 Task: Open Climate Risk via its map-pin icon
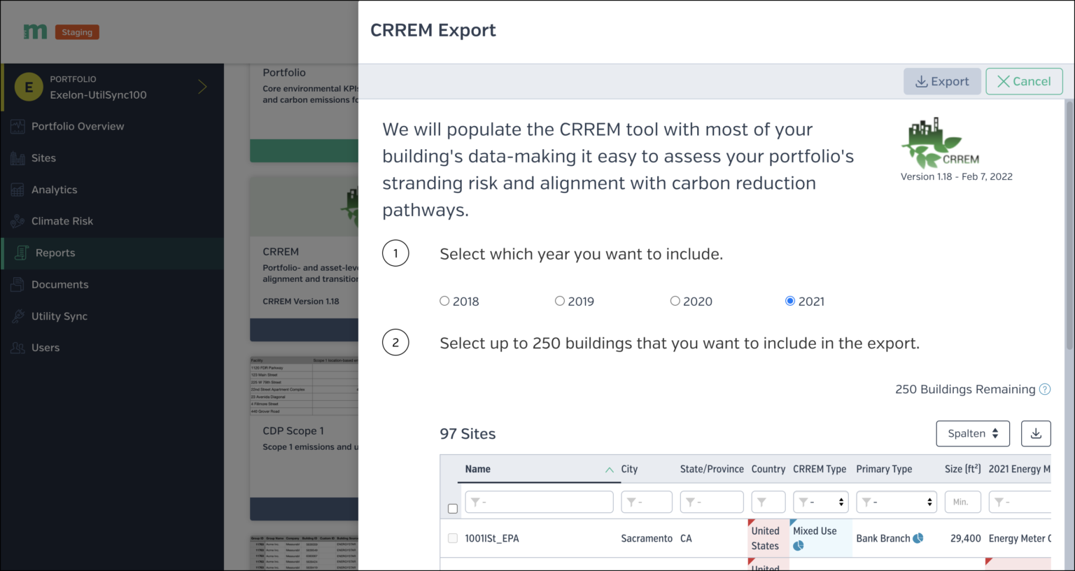[17, 221]
